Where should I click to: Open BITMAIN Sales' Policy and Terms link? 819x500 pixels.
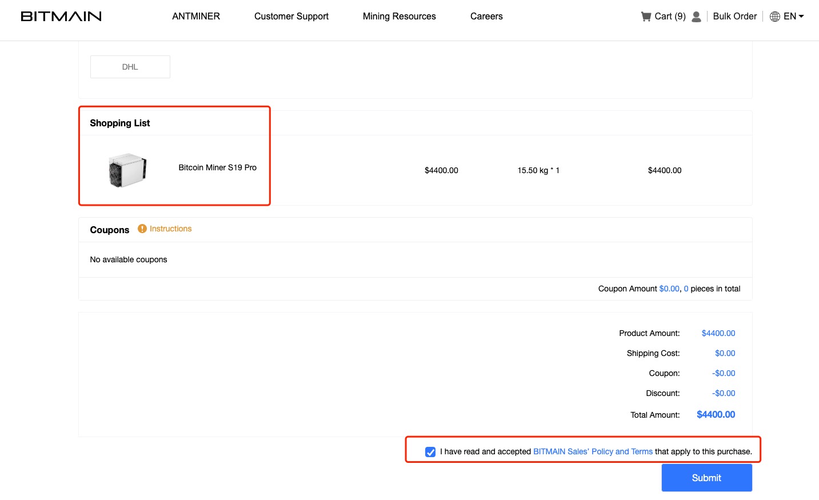click(x=593, y=451)
